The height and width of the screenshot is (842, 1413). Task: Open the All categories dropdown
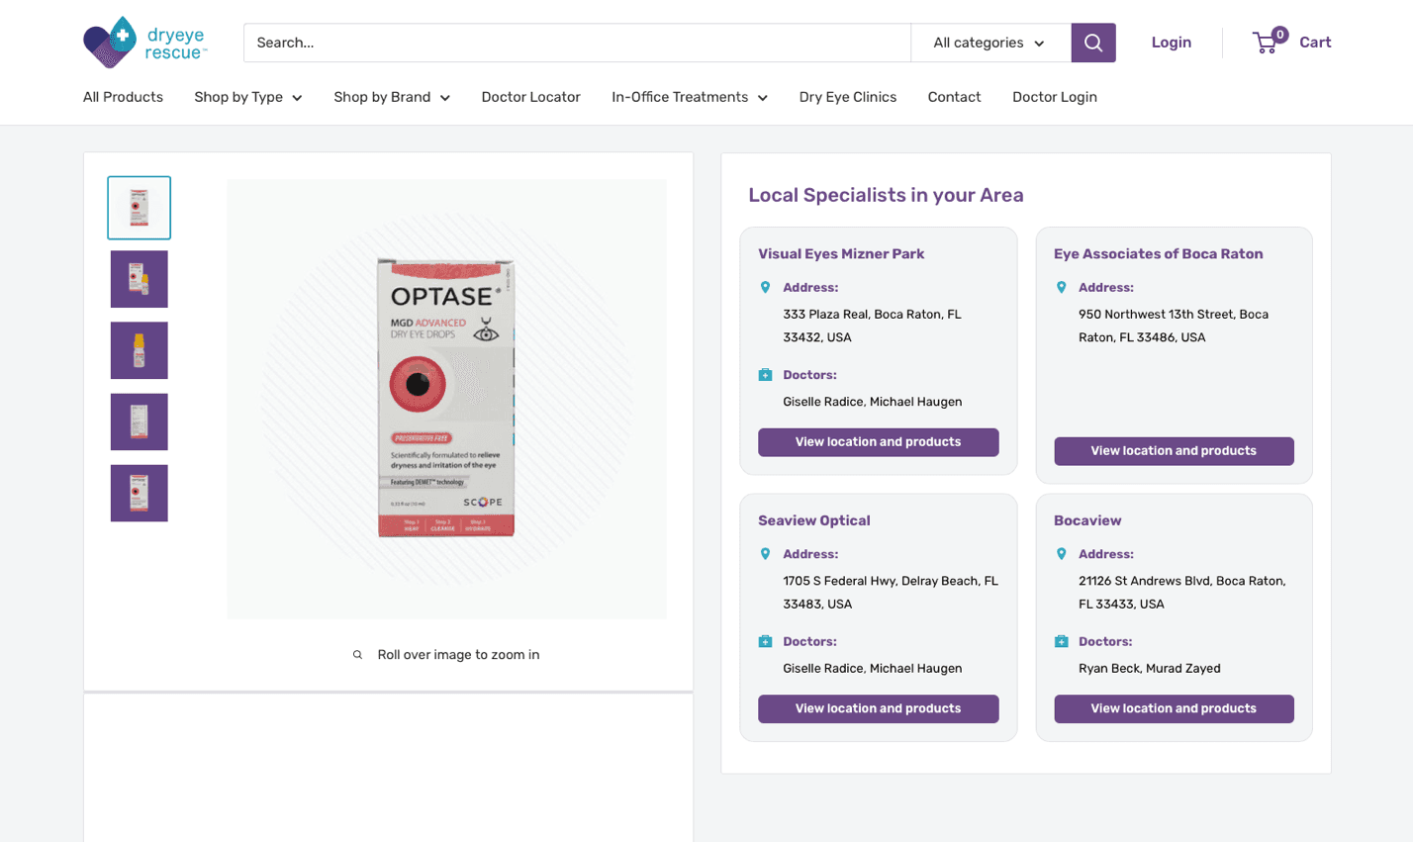pos(990,43)
